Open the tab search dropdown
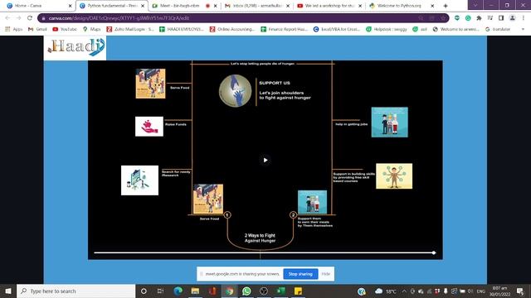The image size is (531, 298). [x=475, y=5]
